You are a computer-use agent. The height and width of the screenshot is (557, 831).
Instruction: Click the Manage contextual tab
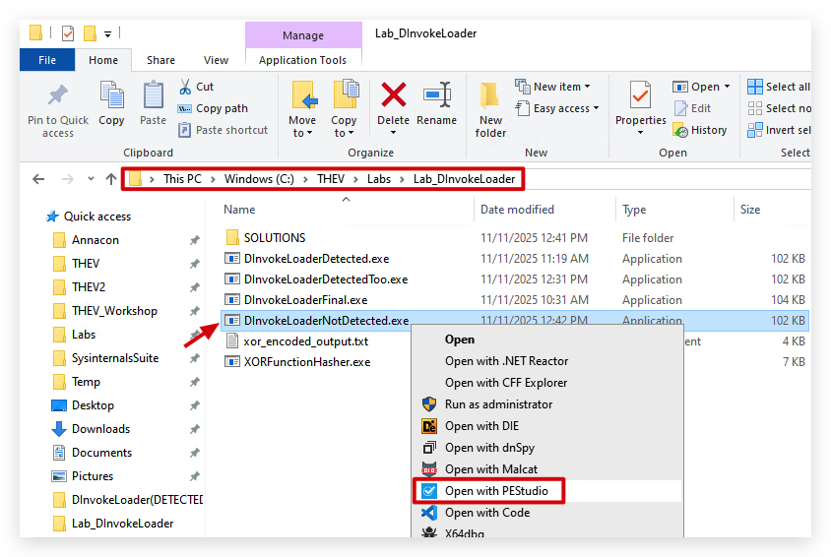click(303, 35)
